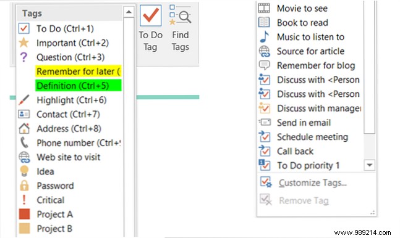Click the red Project A color square
The image size is (400, 238).
pos(25,214)
